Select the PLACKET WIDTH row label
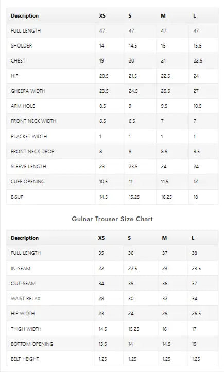Viewport: 224px width, 372px height. pyautogui.click(x=29, y=136)
